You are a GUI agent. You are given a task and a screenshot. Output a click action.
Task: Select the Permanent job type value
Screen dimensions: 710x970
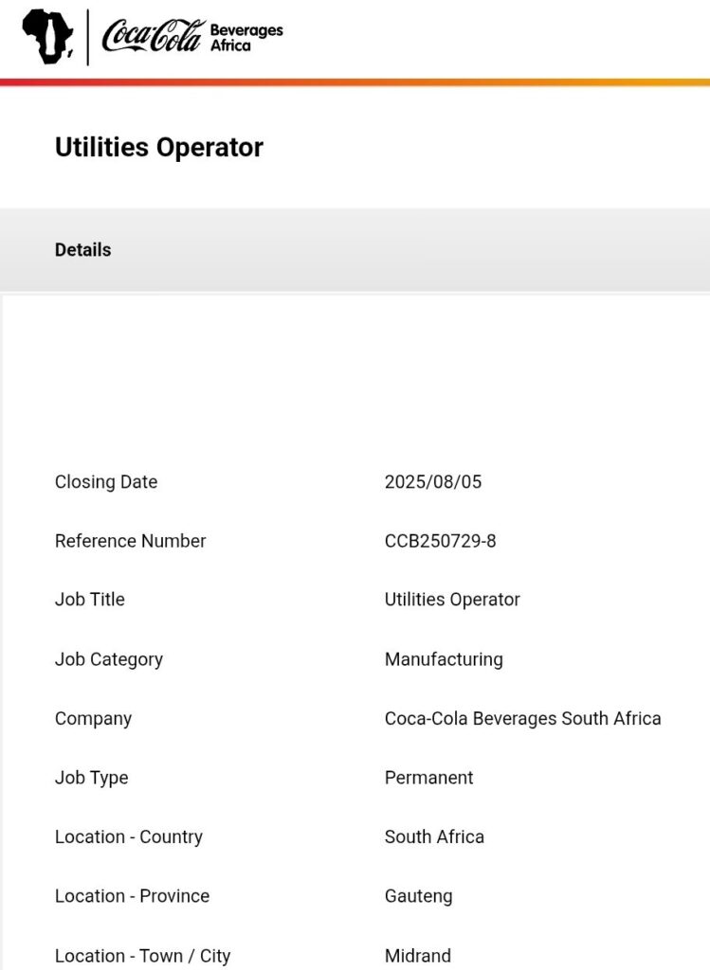pos(428,778)
